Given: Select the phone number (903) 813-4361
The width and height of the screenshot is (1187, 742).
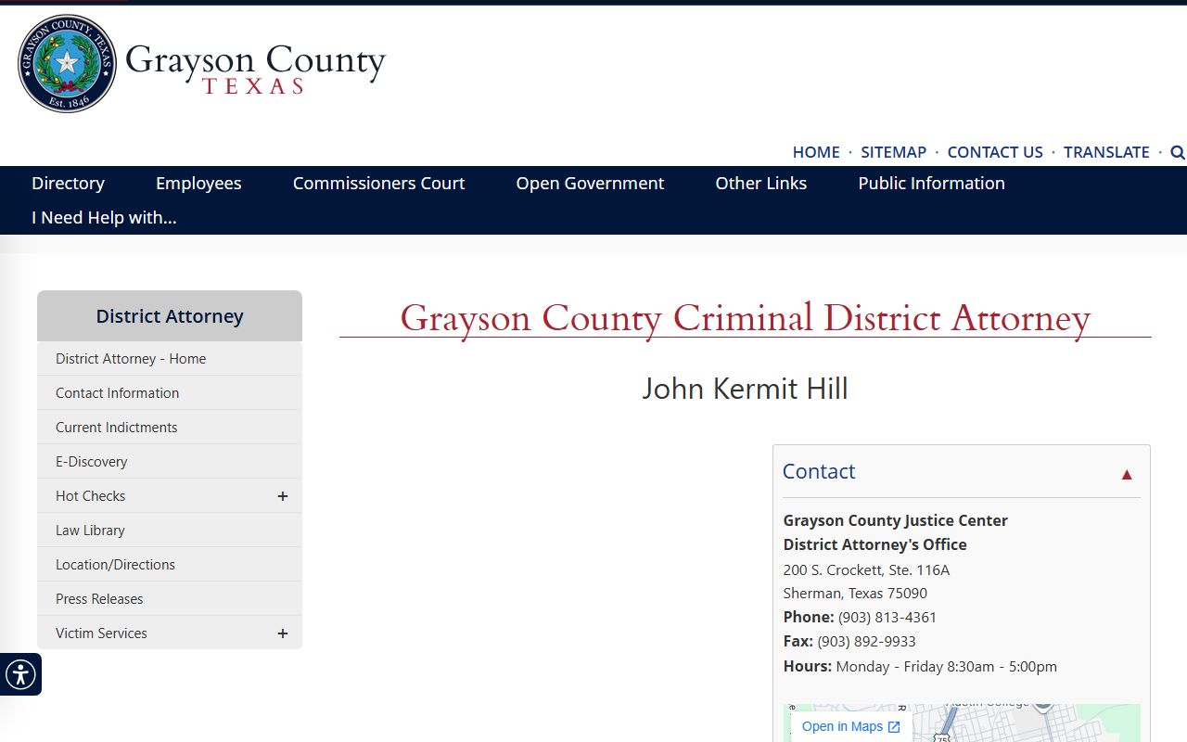Looking at the screenshot, I should [x=887, y=617].
